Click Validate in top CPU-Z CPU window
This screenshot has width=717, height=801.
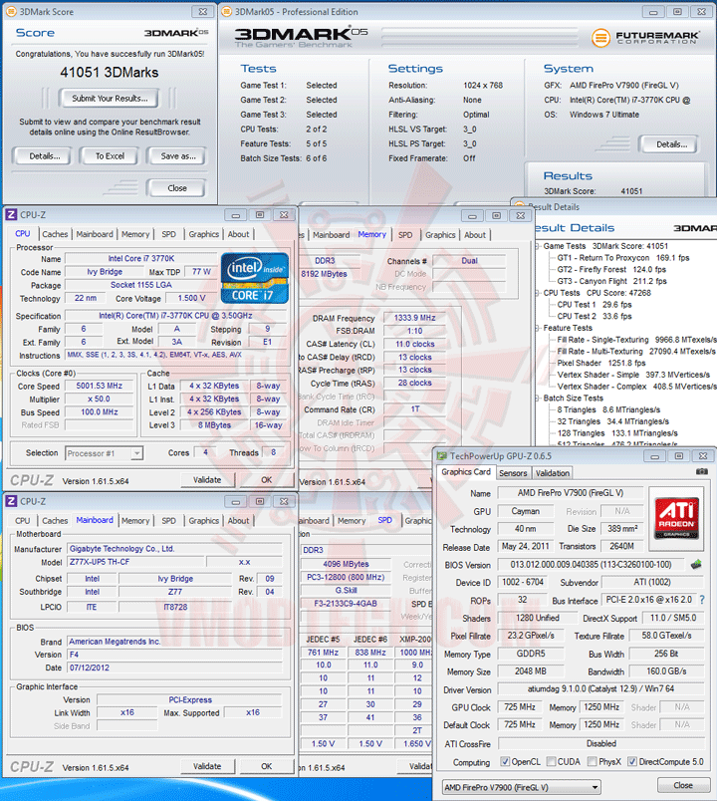[207, 479]
